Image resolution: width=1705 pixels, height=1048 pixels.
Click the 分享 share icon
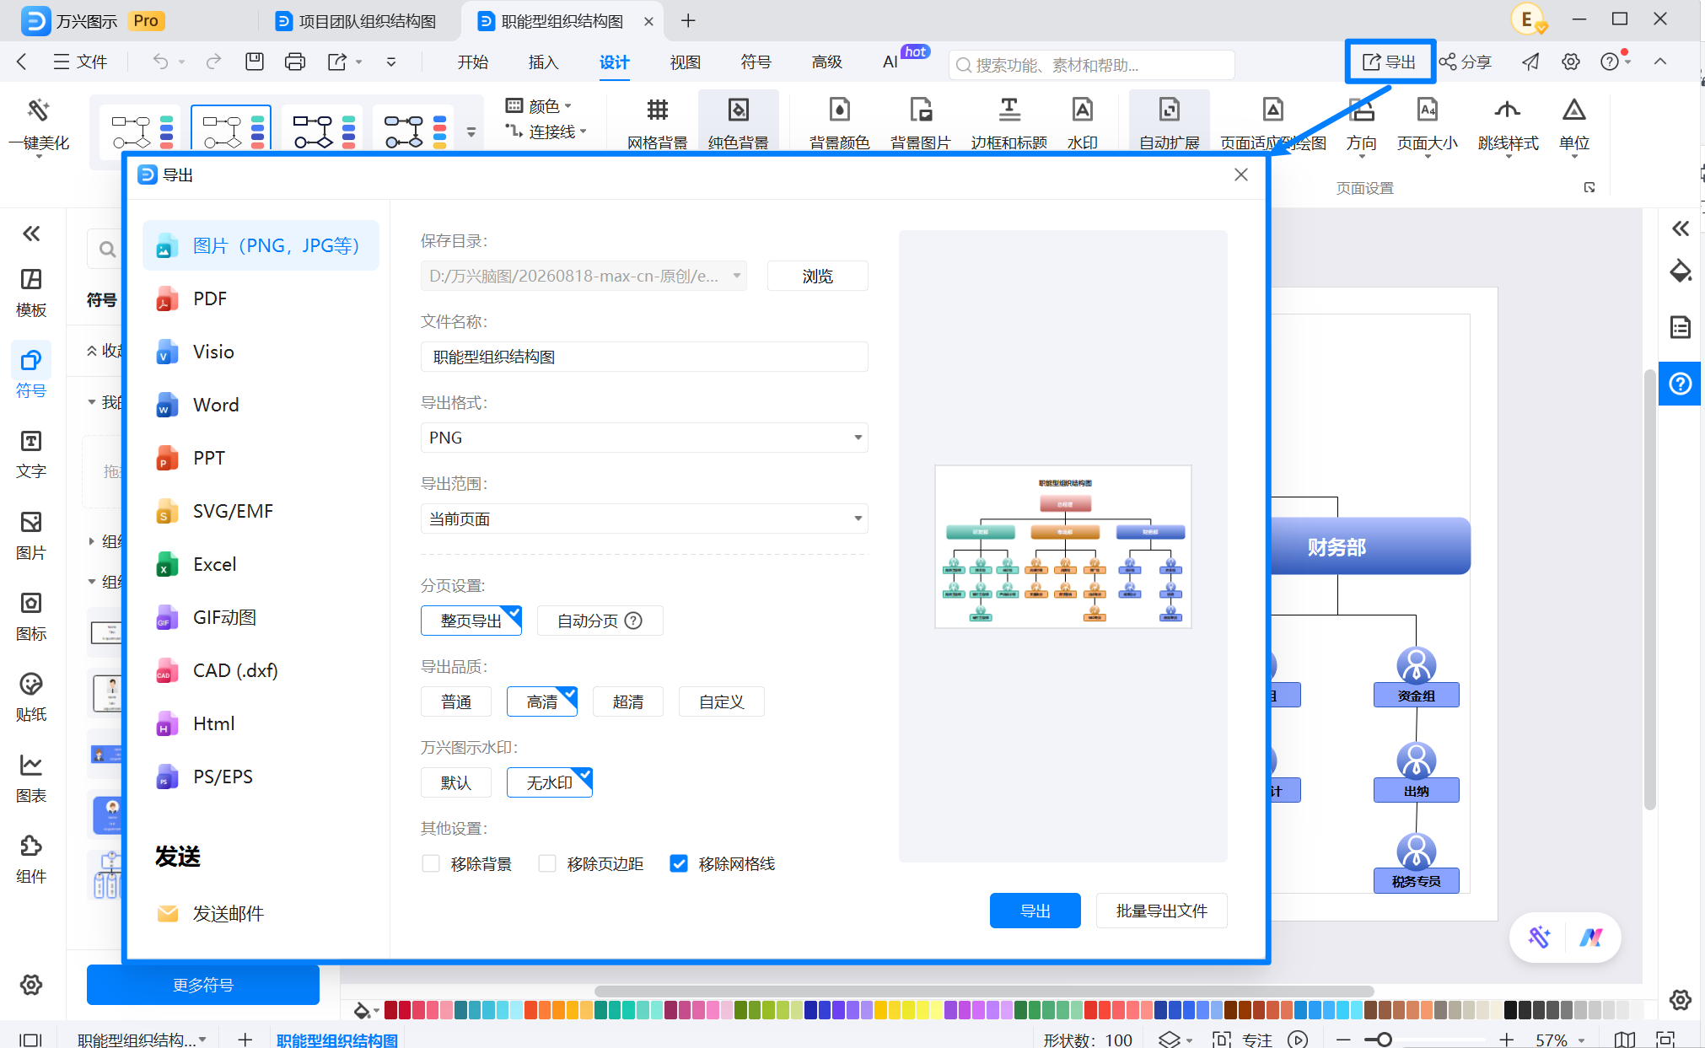(1466, 62)
